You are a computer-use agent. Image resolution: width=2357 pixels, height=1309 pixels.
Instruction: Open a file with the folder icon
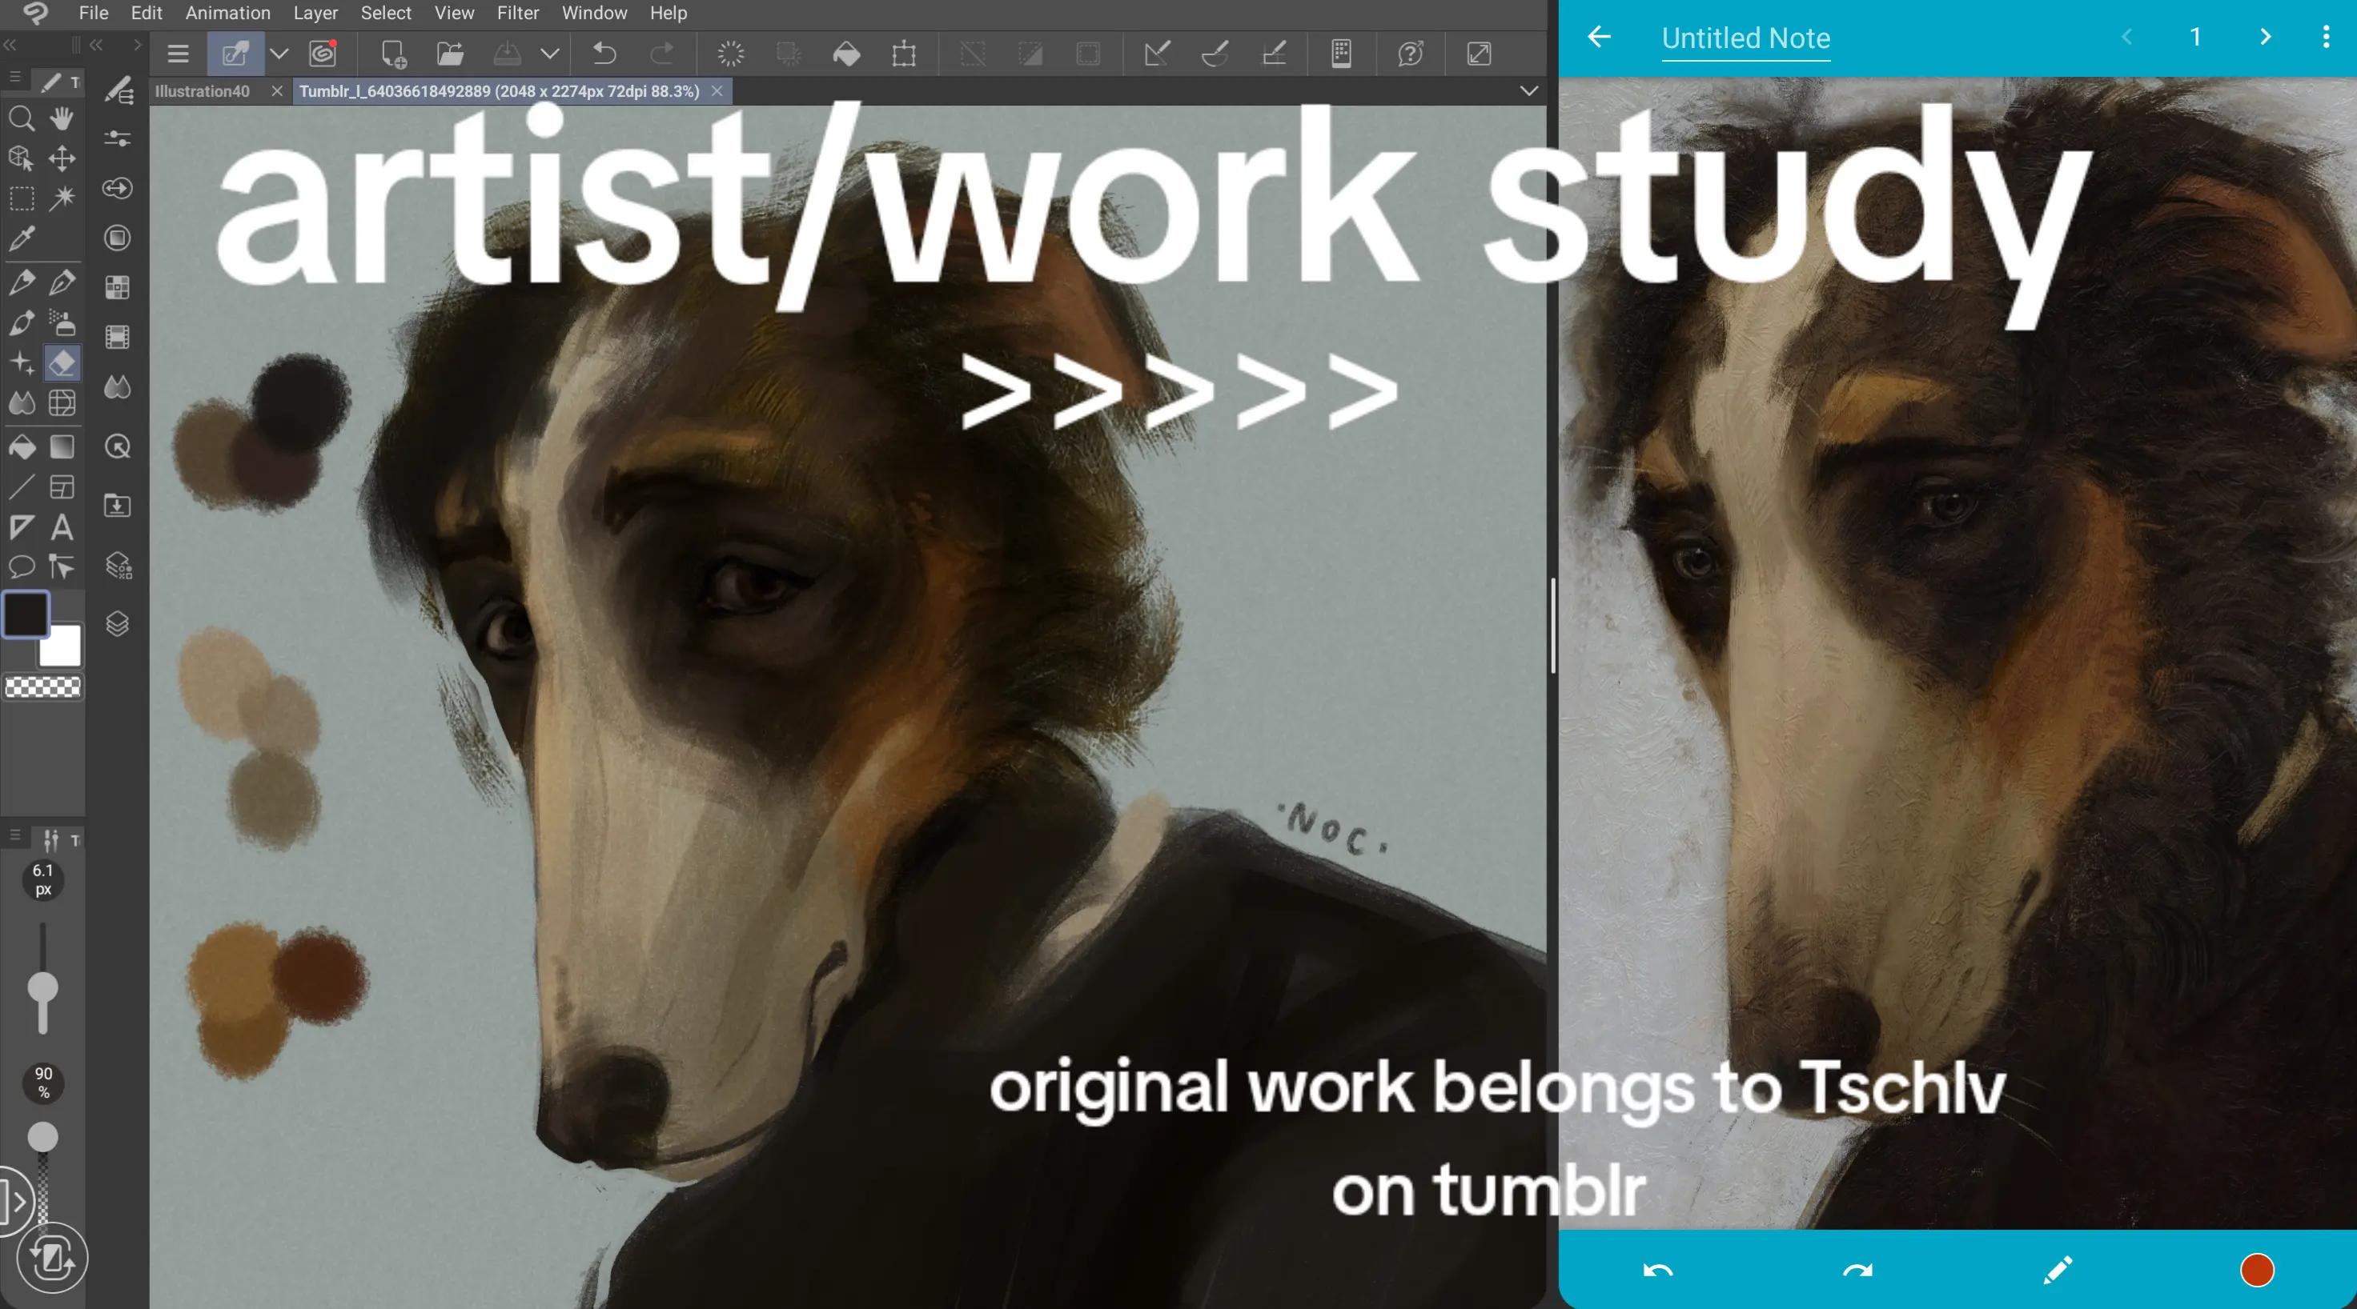[x=449, y=54]
